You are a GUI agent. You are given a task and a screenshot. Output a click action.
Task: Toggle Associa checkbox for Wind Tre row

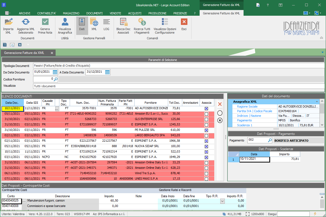206,173
